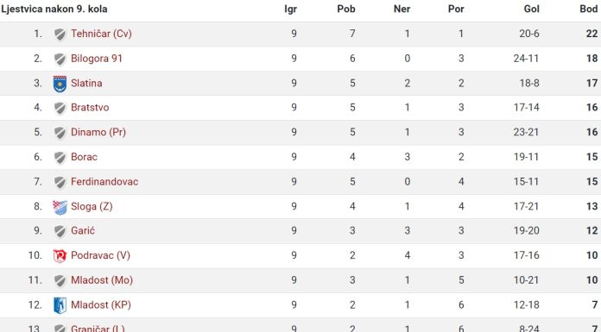
Task: Click the Pob column header
Action: click(x=346, y=9)
